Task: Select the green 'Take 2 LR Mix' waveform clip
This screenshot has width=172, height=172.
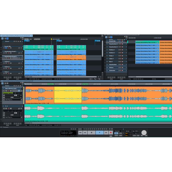Action: 98,113
